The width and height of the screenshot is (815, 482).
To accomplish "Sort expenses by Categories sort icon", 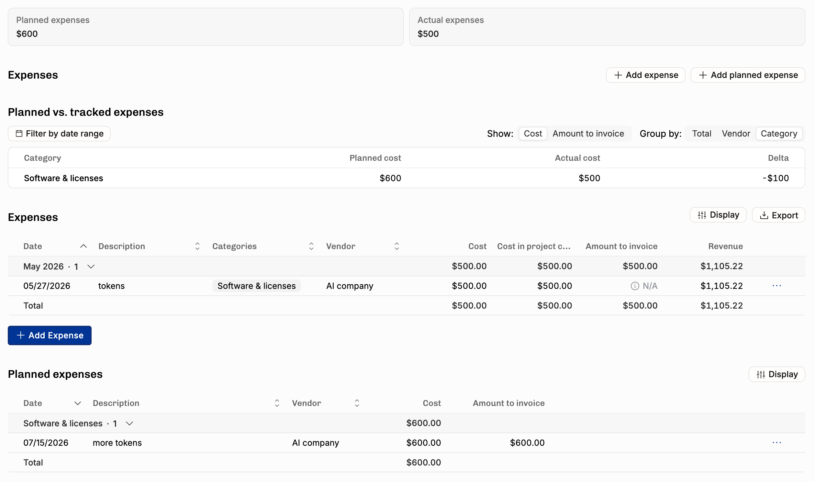I will tap(311, 246).
